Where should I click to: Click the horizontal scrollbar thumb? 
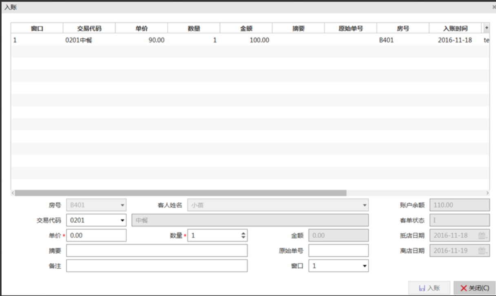point(180,193)
